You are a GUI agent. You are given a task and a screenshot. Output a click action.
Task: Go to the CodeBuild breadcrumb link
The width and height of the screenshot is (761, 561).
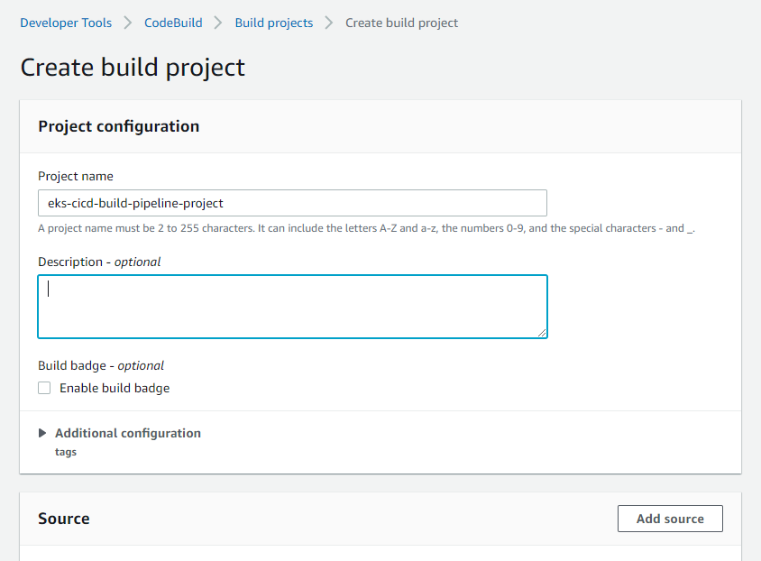[x=173, y=23]
